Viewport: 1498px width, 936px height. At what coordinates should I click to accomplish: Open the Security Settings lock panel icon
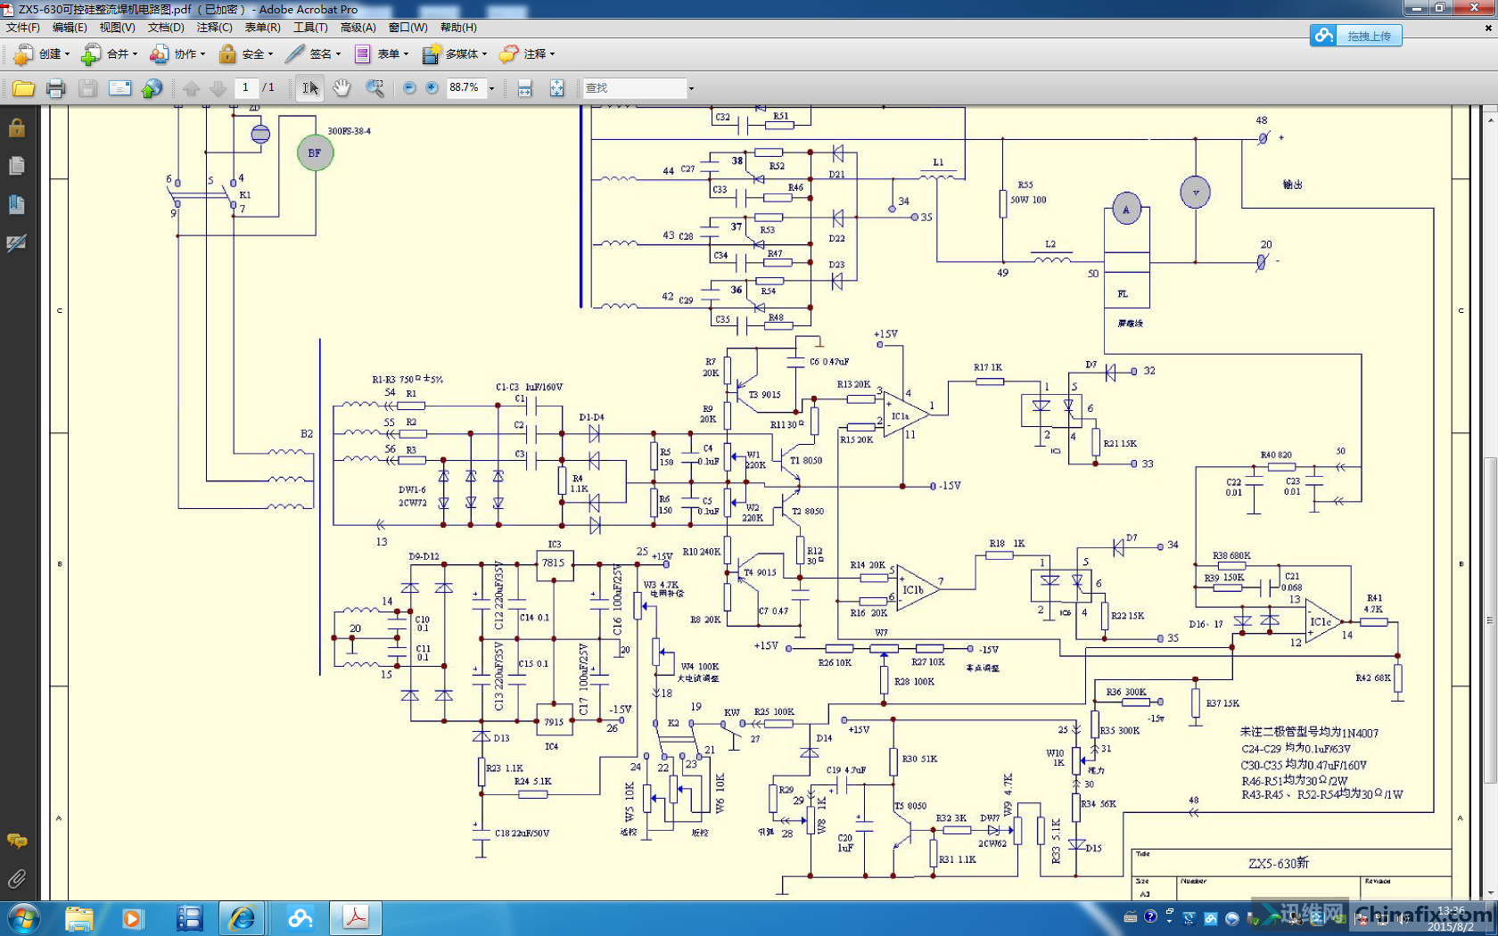(16, 127)
